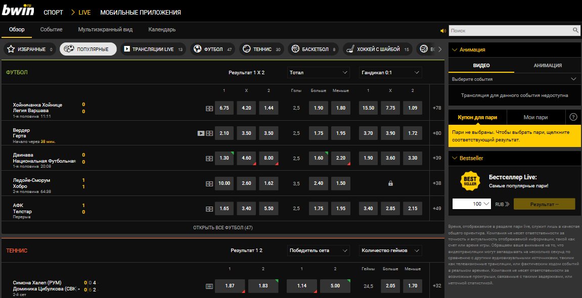Open Календарь tab
582x298 pixels.
point(162,29)
